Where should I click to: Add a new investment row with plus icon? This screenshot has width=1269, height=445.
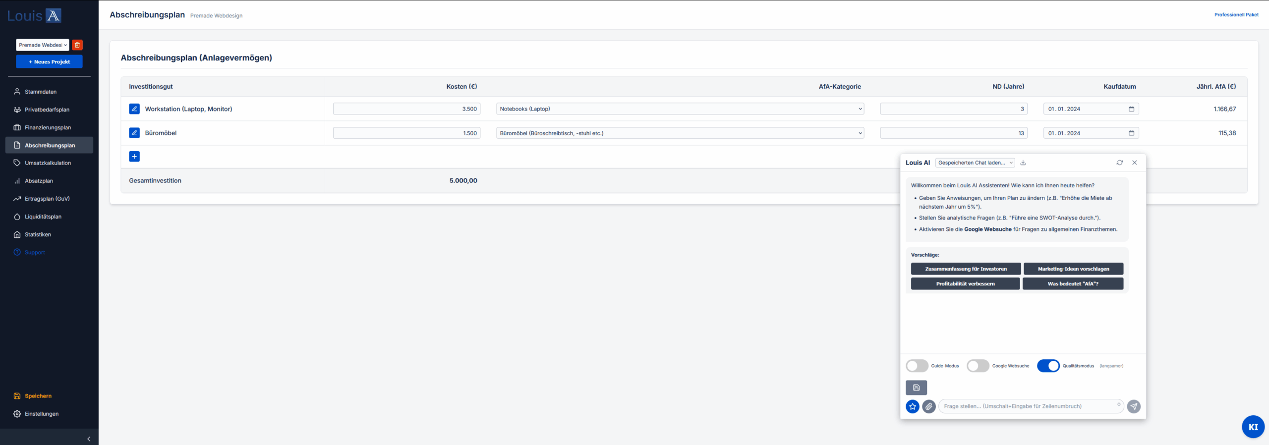coord(134,157)
